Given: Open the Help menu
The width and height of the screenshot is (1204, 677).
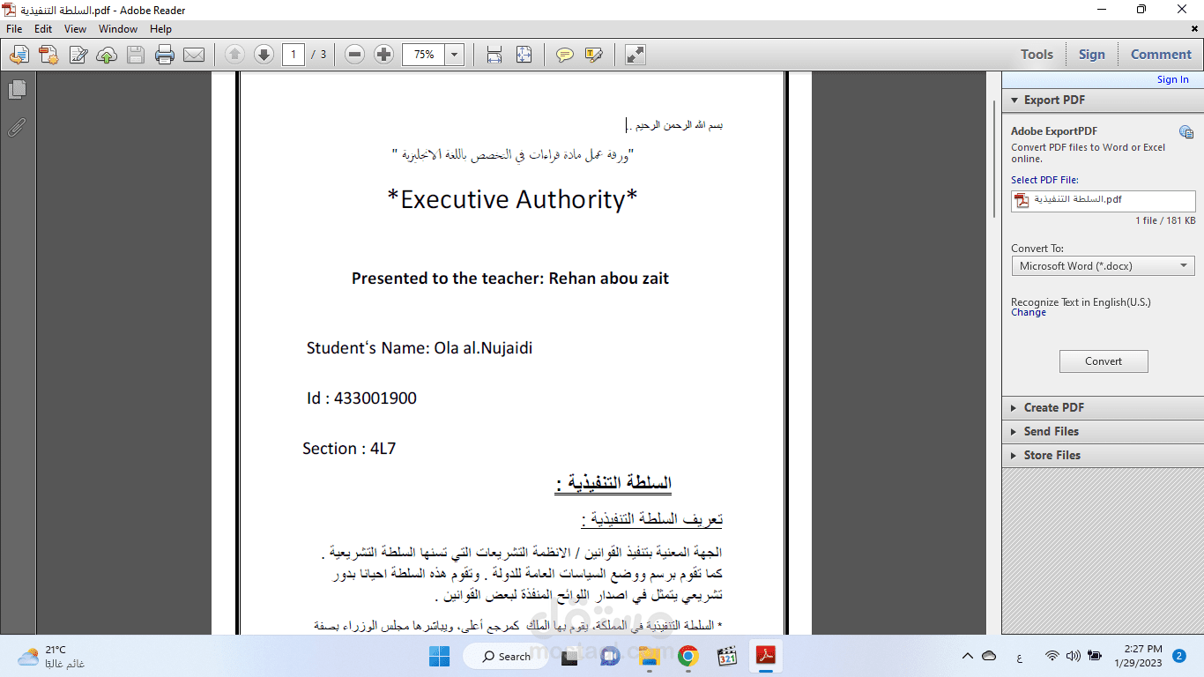Looking at the screenshot, I should tap(160, 29).
